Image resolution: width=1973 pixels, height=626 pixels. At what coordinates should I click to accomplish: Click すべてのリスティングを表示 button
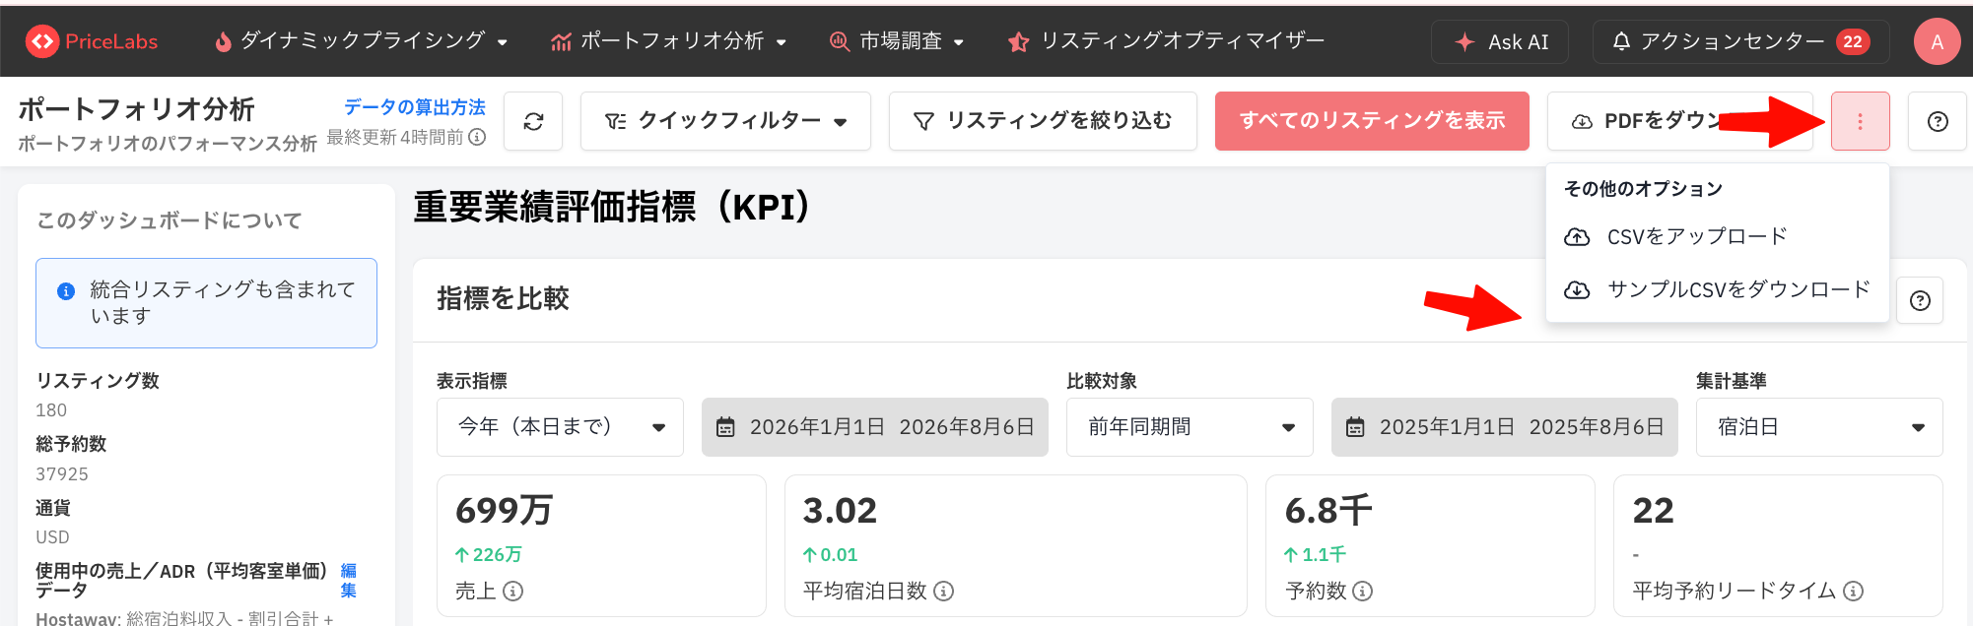(x=1372, y=121)
